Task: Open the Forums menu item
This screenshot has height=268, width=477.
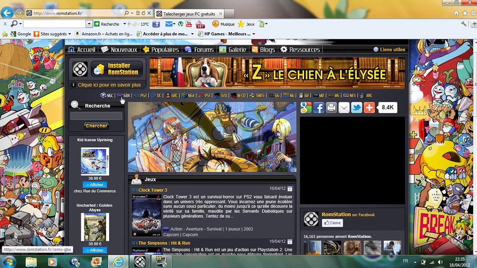Action: point(199,50)
